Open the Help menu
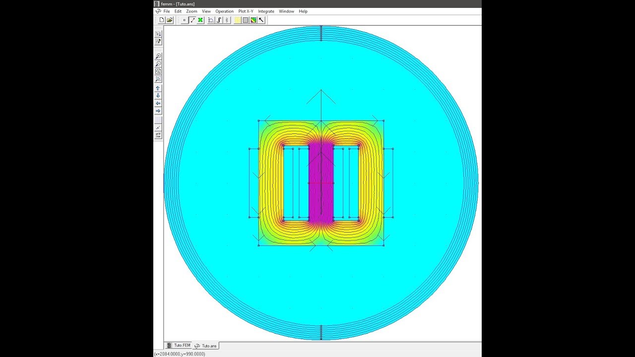Screen dimensions: 635x357 (303, 11)
